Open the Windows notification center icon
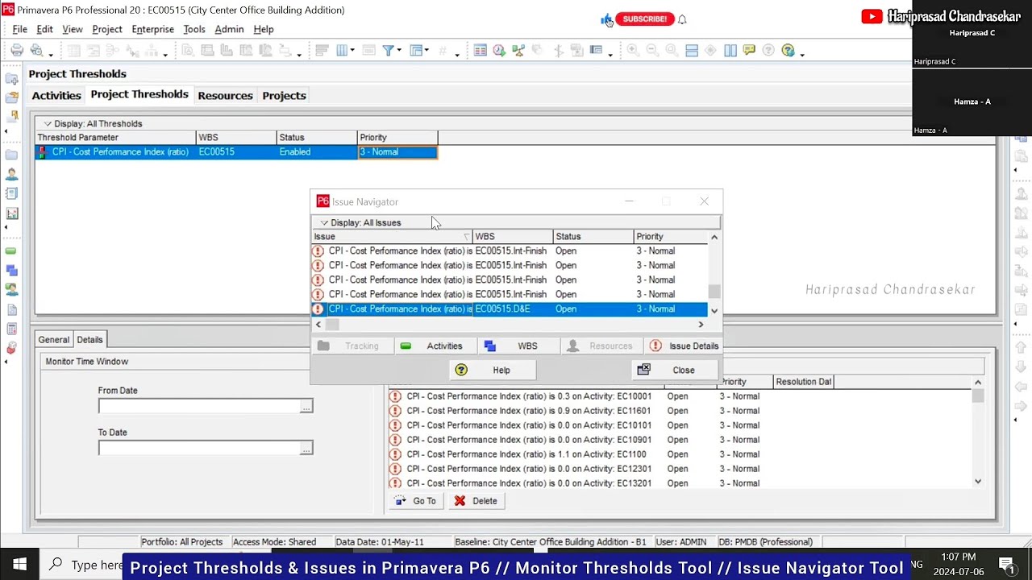The width and height of the screenshot is (1032, 580). (x=1006, y=565)
